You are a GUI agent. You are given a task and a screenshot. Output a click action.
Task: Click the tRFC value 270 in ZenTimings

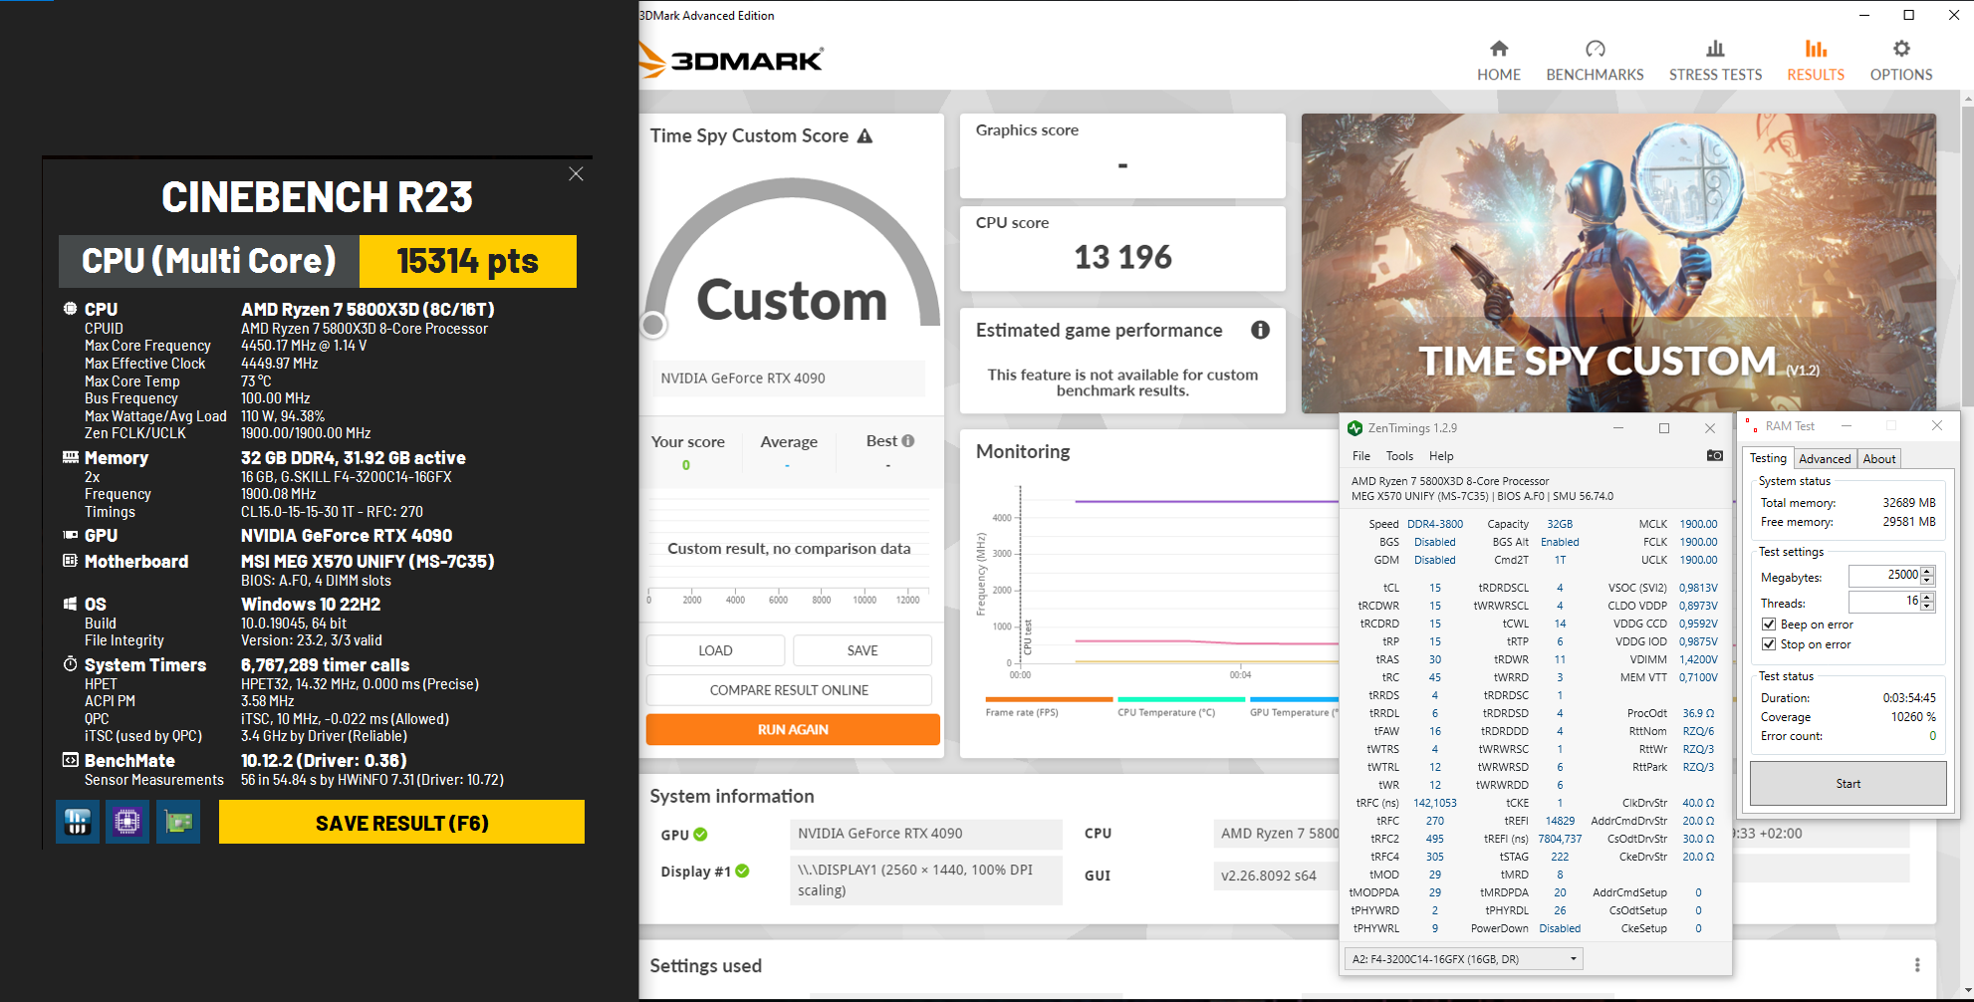[1434, 821]
